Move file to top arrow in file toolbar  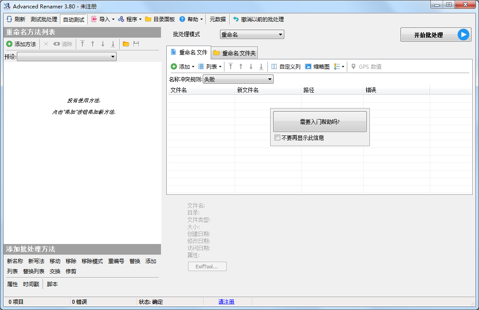(231, 67)
